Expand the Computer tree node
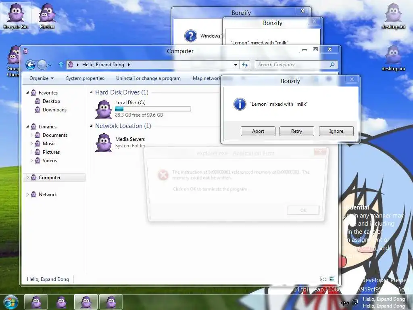The width and height of the screenshot is (413, 310). [27, 178]
